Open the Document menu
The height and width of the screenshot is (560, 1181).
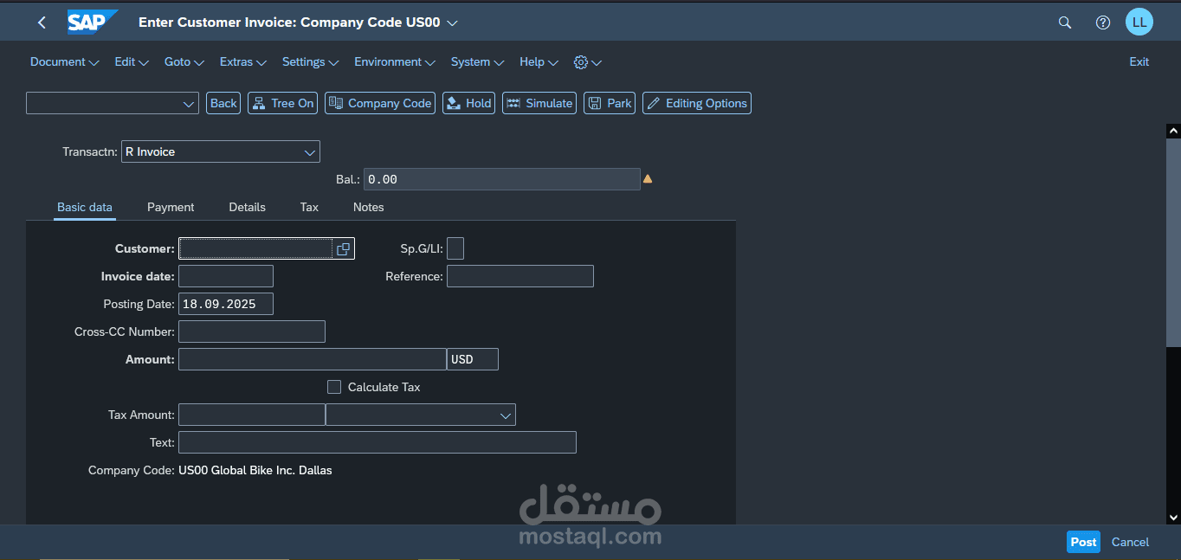coord(65,62)
